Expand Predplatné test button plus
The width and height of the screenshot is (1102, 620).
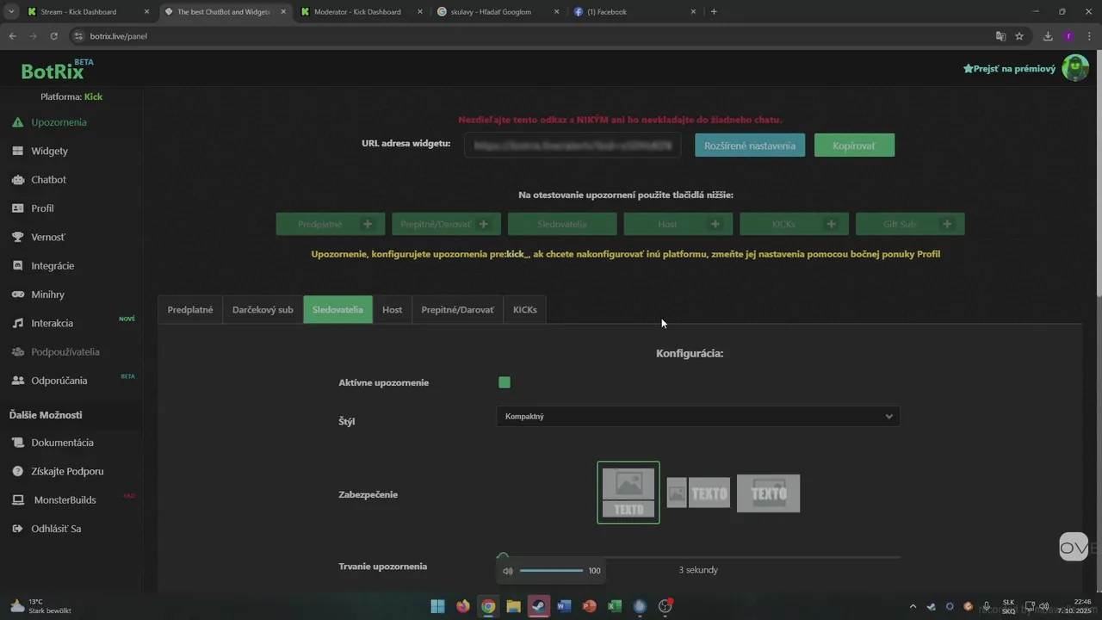pos(368,224)
